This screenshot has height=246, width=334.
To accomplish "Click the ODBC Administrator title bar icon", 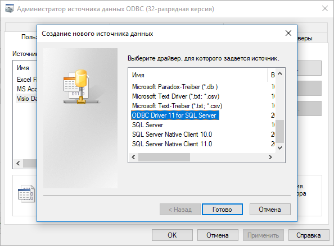I will click(10, 8).
